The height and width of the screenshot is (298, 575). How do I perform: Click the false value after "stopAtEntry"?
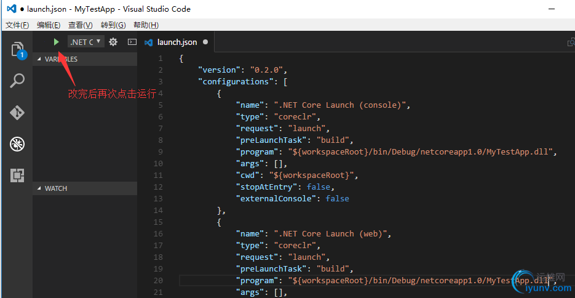click(319, 187)
